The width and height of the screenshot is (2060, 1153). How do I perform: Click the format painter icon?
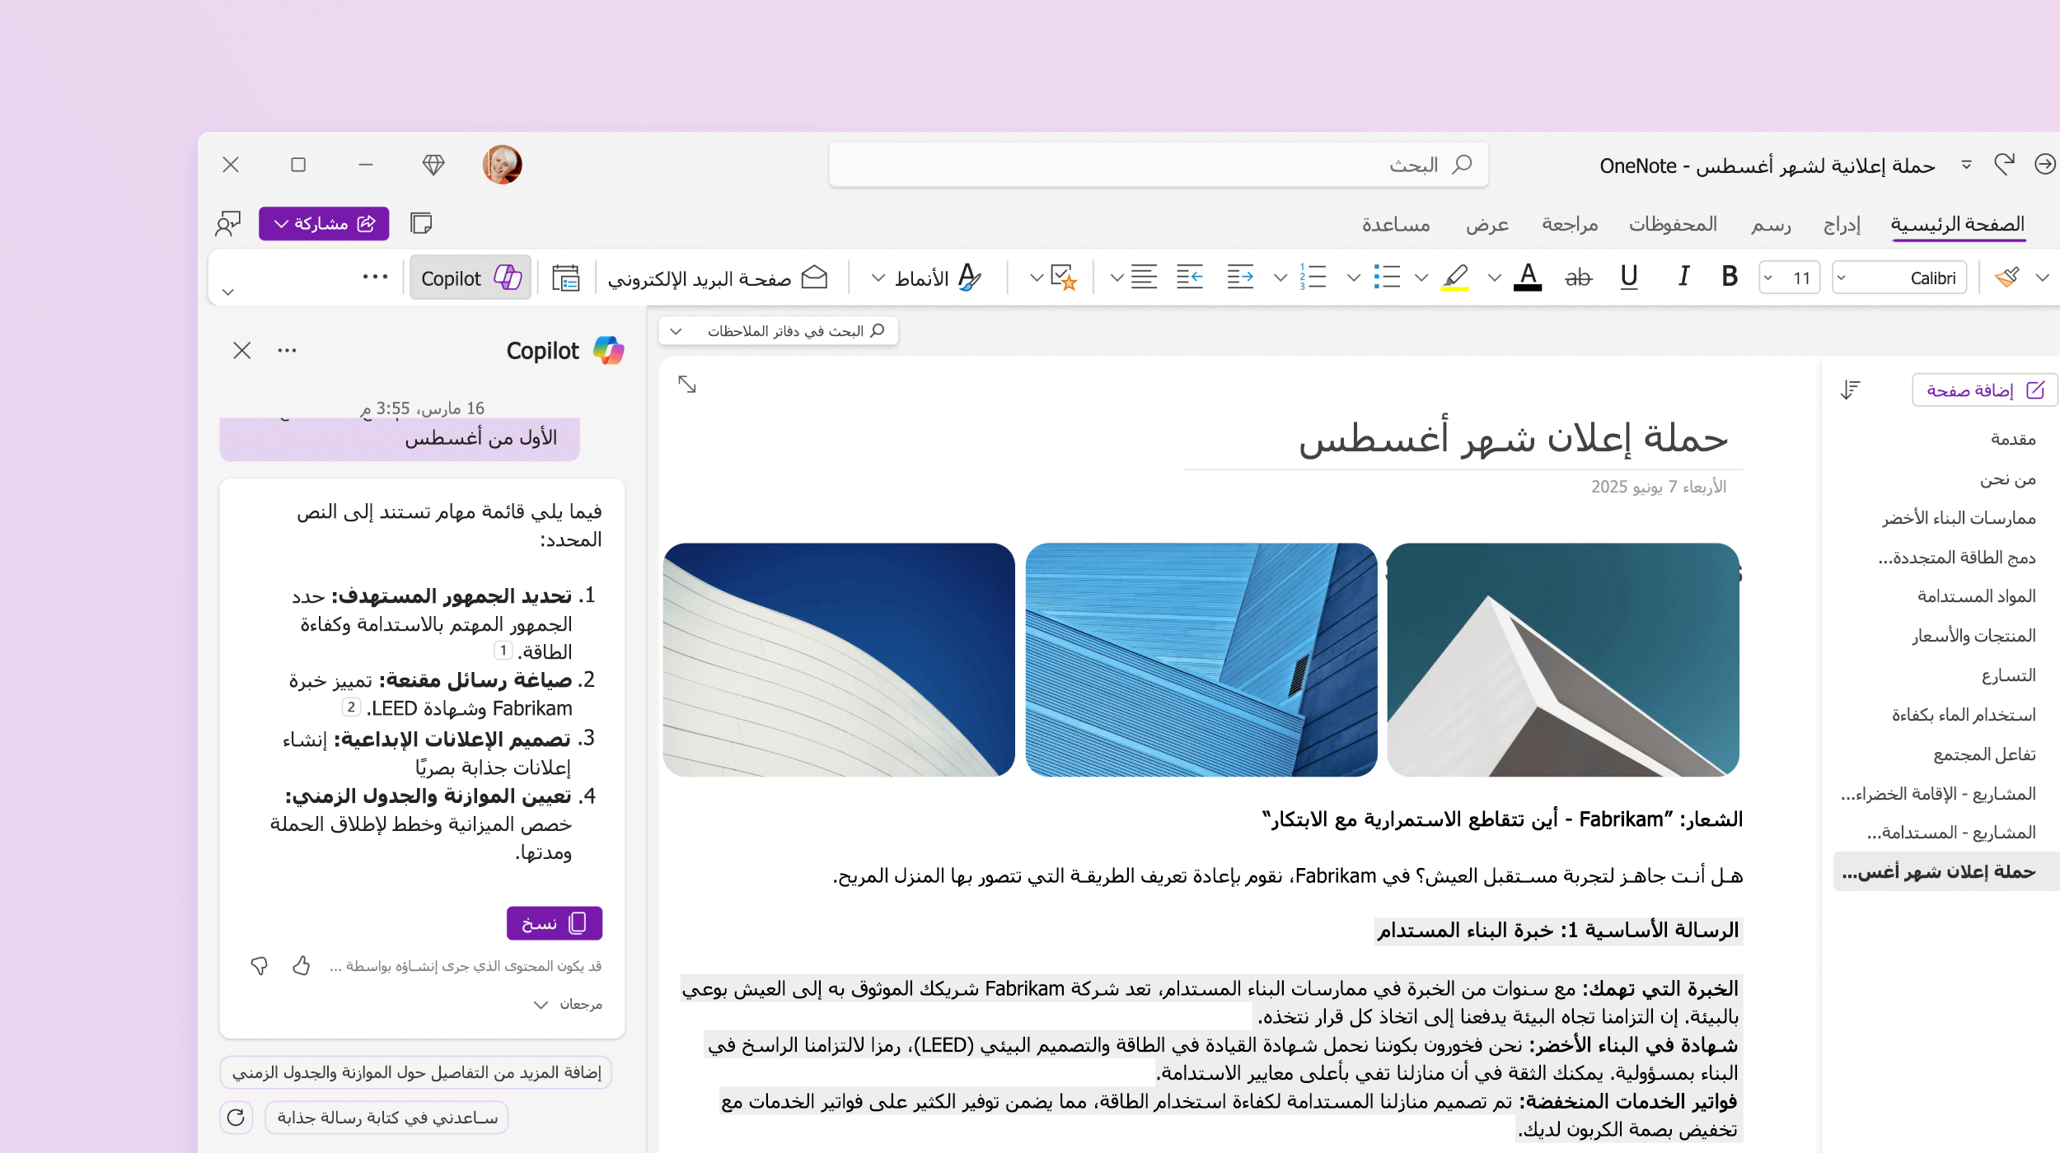click(x=2007, y=277)
